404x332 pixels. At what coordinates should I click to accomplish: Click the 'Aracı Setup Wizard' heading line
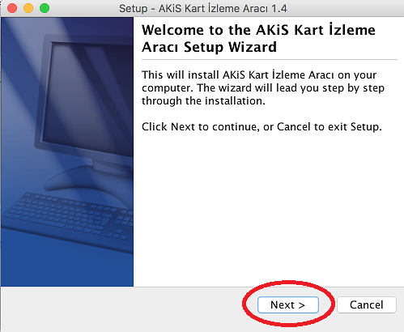(x=209, y=47)
